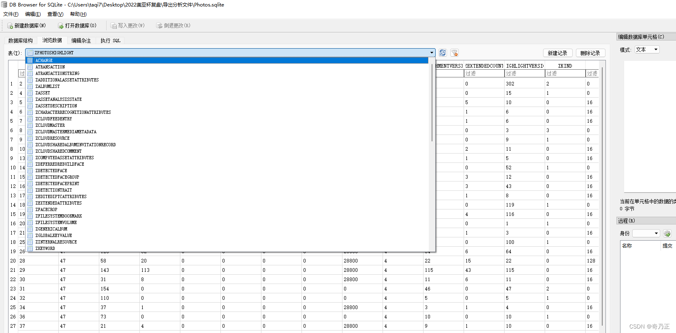Select ZCOMPUTEDASSETATTRIBUTES in the table list
The image size is (676, 333).
coord(227,158)
